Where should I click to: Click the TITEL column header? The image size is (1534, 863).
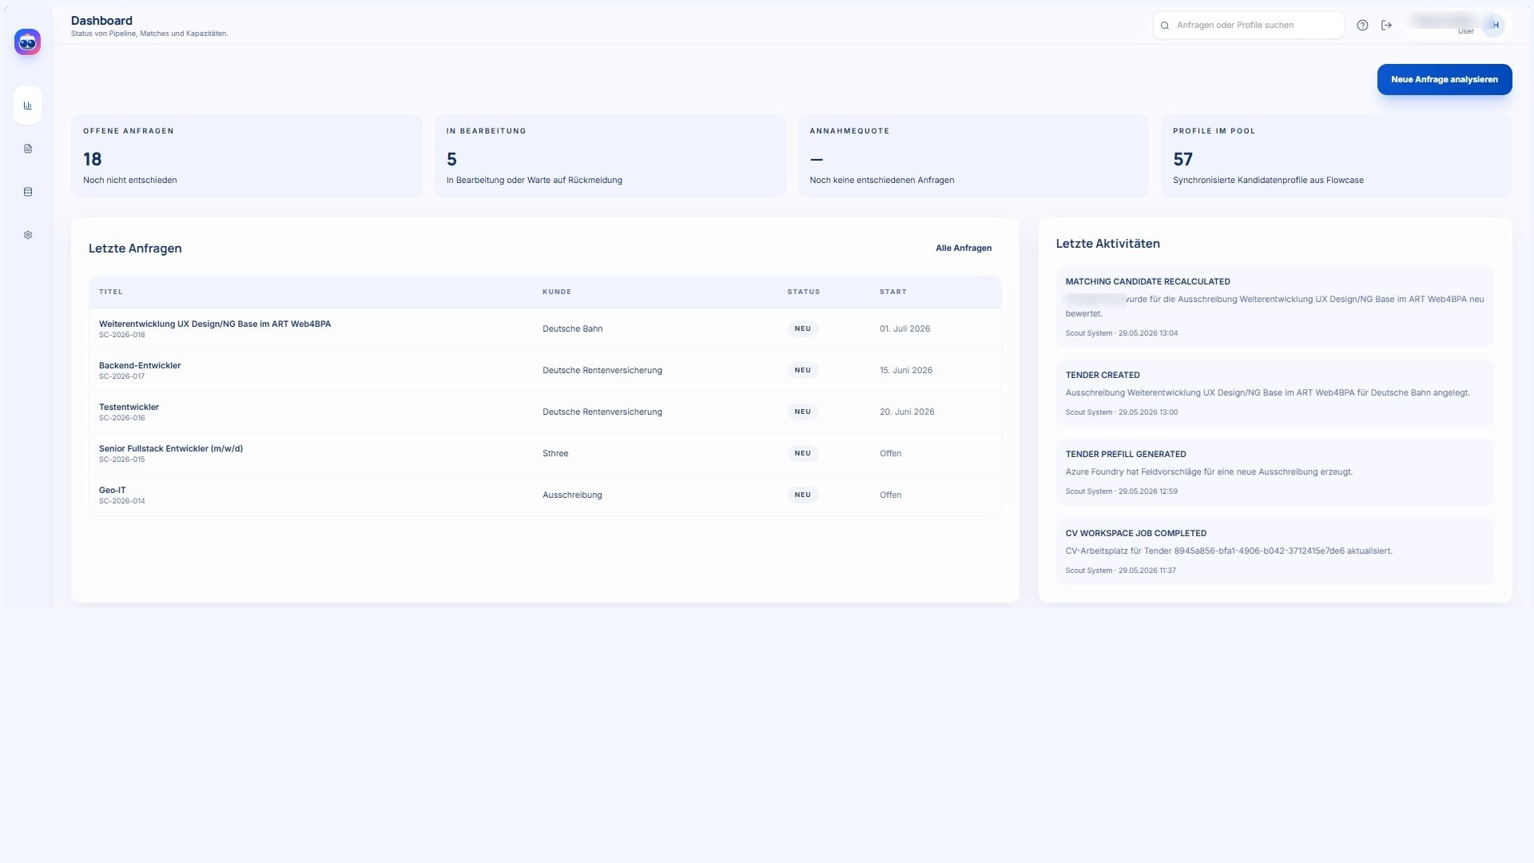[110, 292]
